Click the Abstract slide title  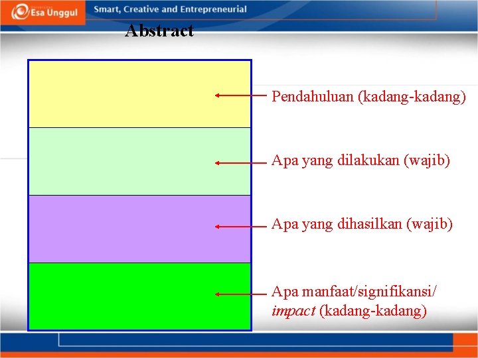159,30
